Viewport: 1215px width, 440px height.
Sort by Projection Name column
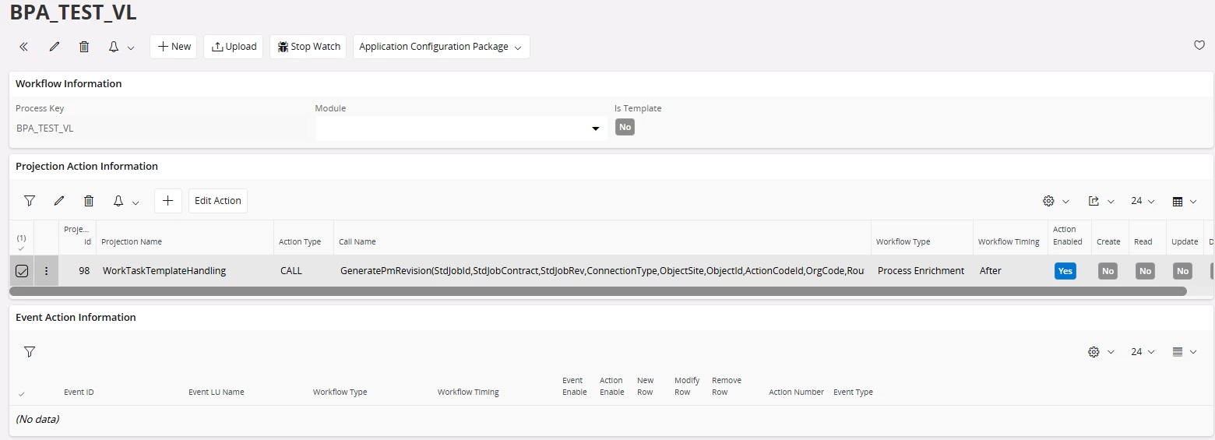tap(132, 242)
